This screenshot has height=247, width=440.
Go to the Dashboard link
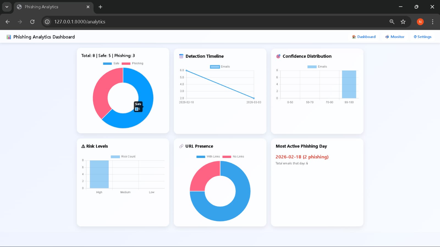click(364, 37)
